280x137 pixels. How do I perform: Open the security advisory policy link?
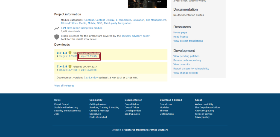(x=136, y=36)
